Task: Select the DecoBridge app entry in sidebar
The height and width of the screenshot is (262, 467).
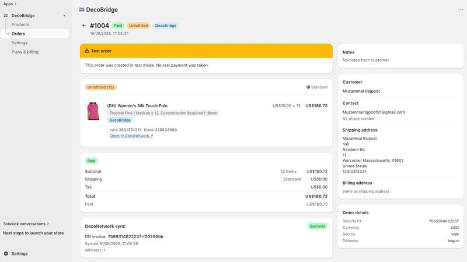Action: tap(23, 16)
